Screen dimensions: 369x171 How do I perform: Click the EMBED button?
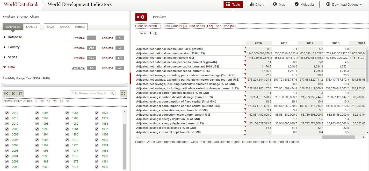click(80, 27)
